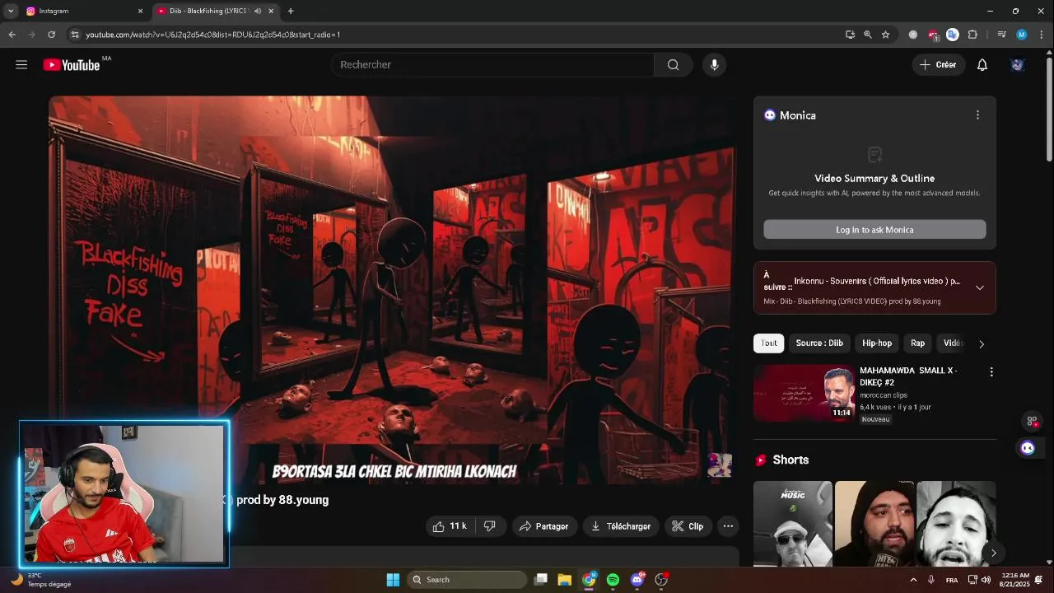Image resolution: width=1054 pixels, height=593 pixels.
Task: Bookmark this page with the star
Action: click(886, 35)
